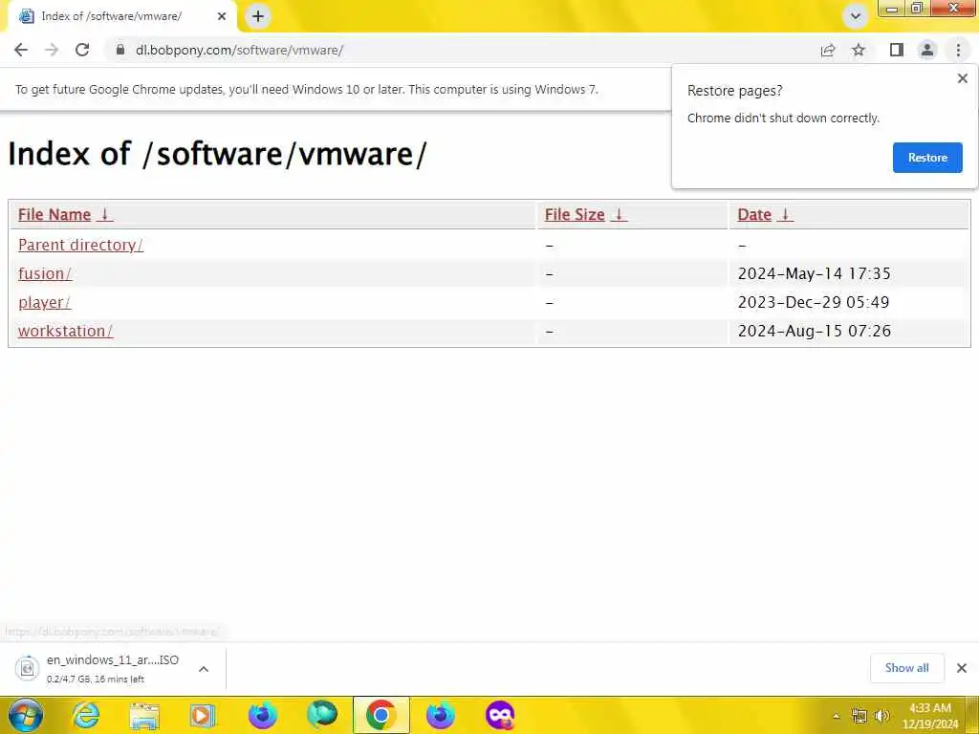The height and width of the screenshot is (734, 979).
Task: Open the Windows Start menu
Action: pyautogui.click(x=26, y=715)
